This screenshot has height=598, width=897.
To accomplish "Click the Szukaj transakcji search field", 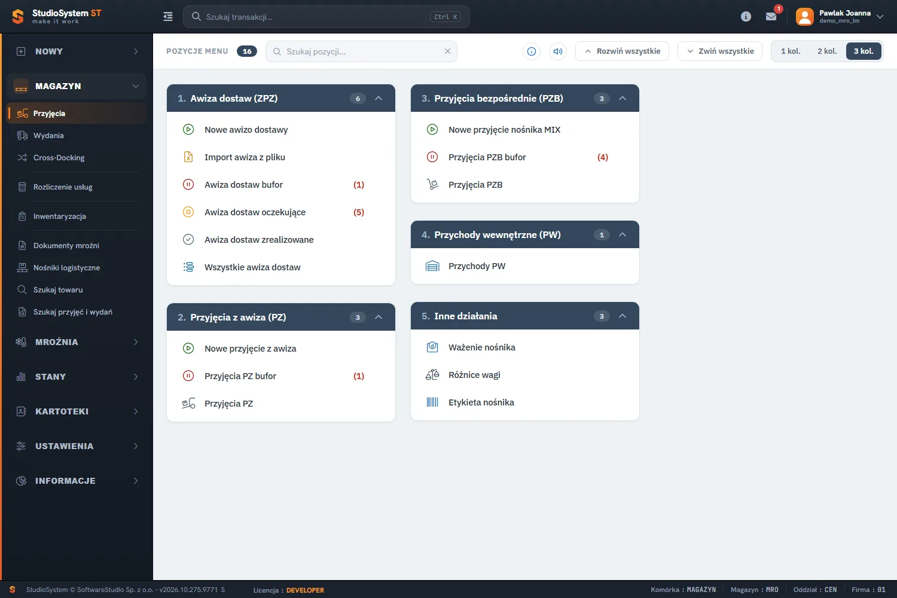I will pyautogui.click(x=327, y=17).
